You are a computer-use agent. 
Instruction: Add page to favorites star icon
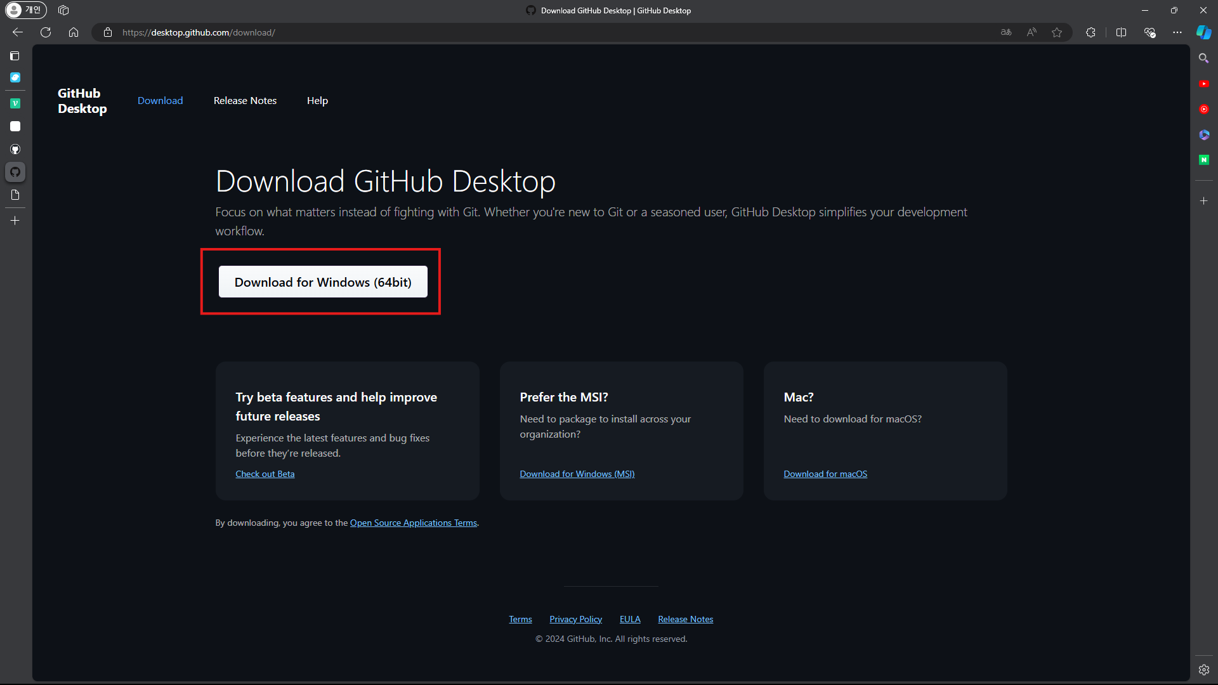click(x=1057, y=32)
